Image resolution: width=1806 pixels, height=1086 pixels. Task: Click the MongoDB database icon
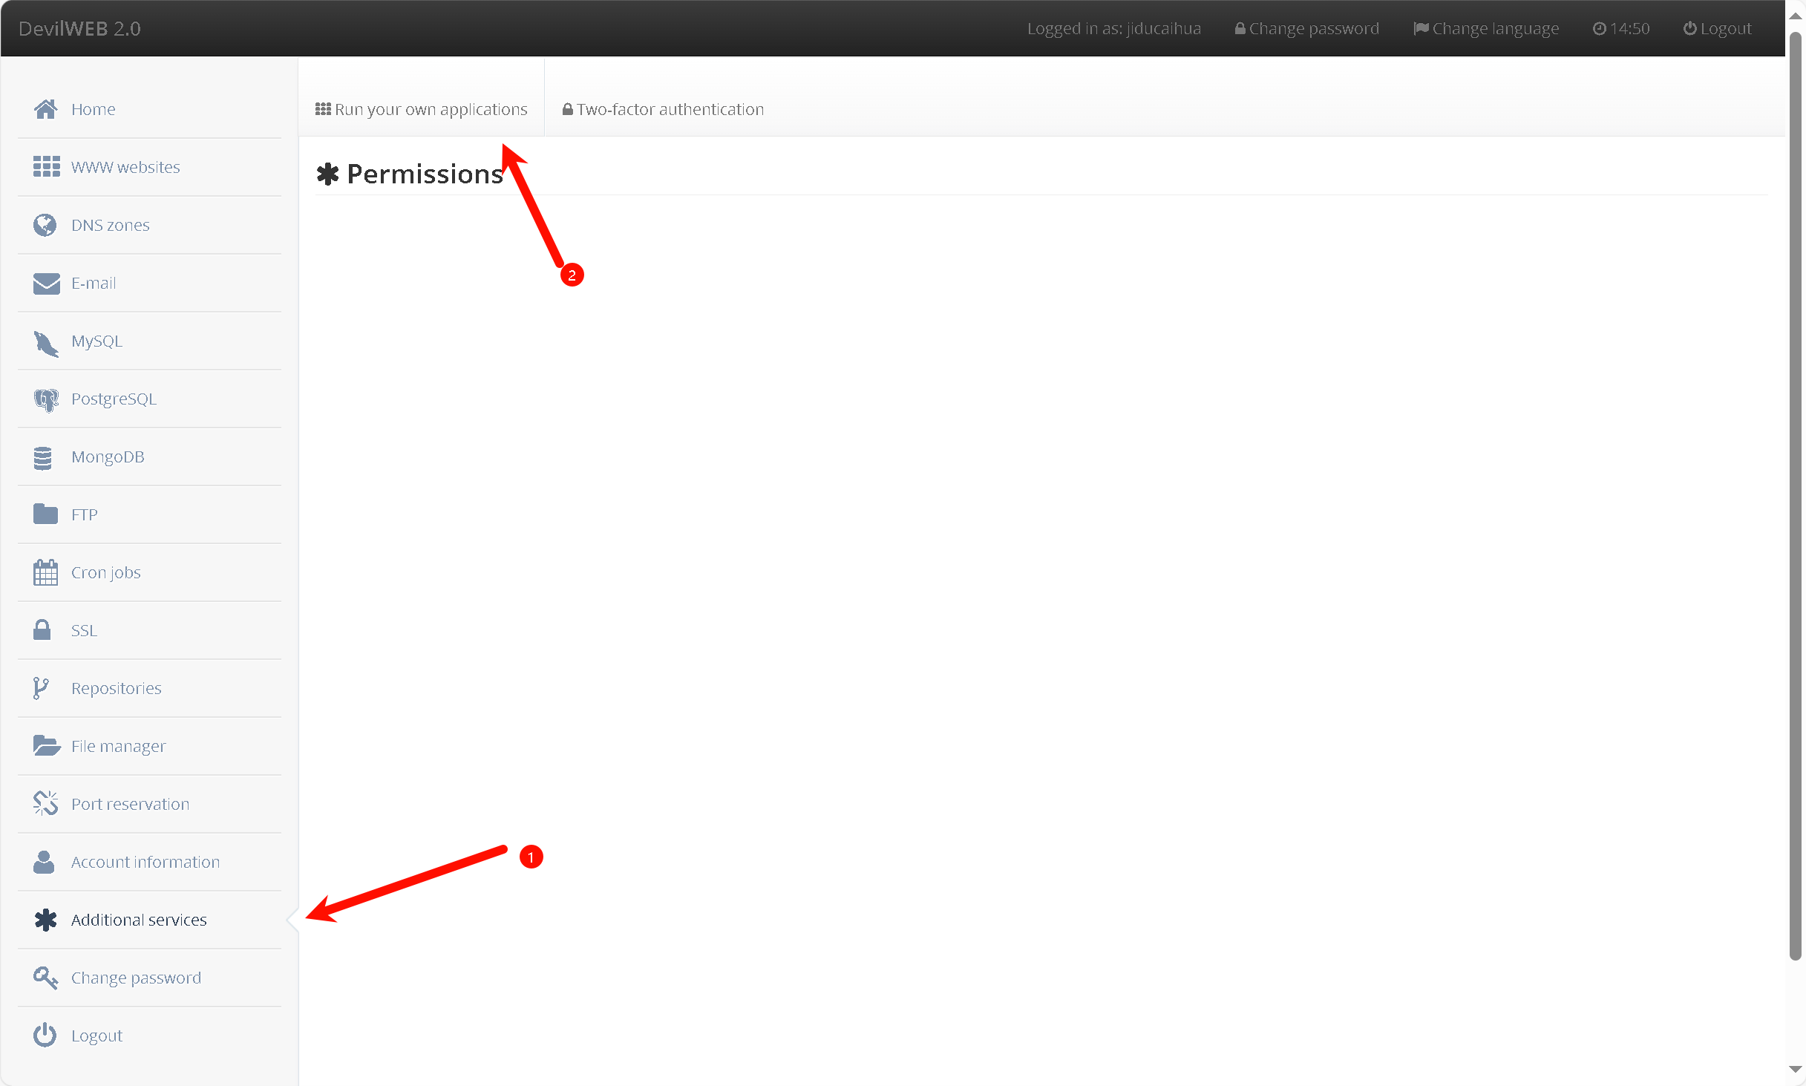click(x=43, y=458)
